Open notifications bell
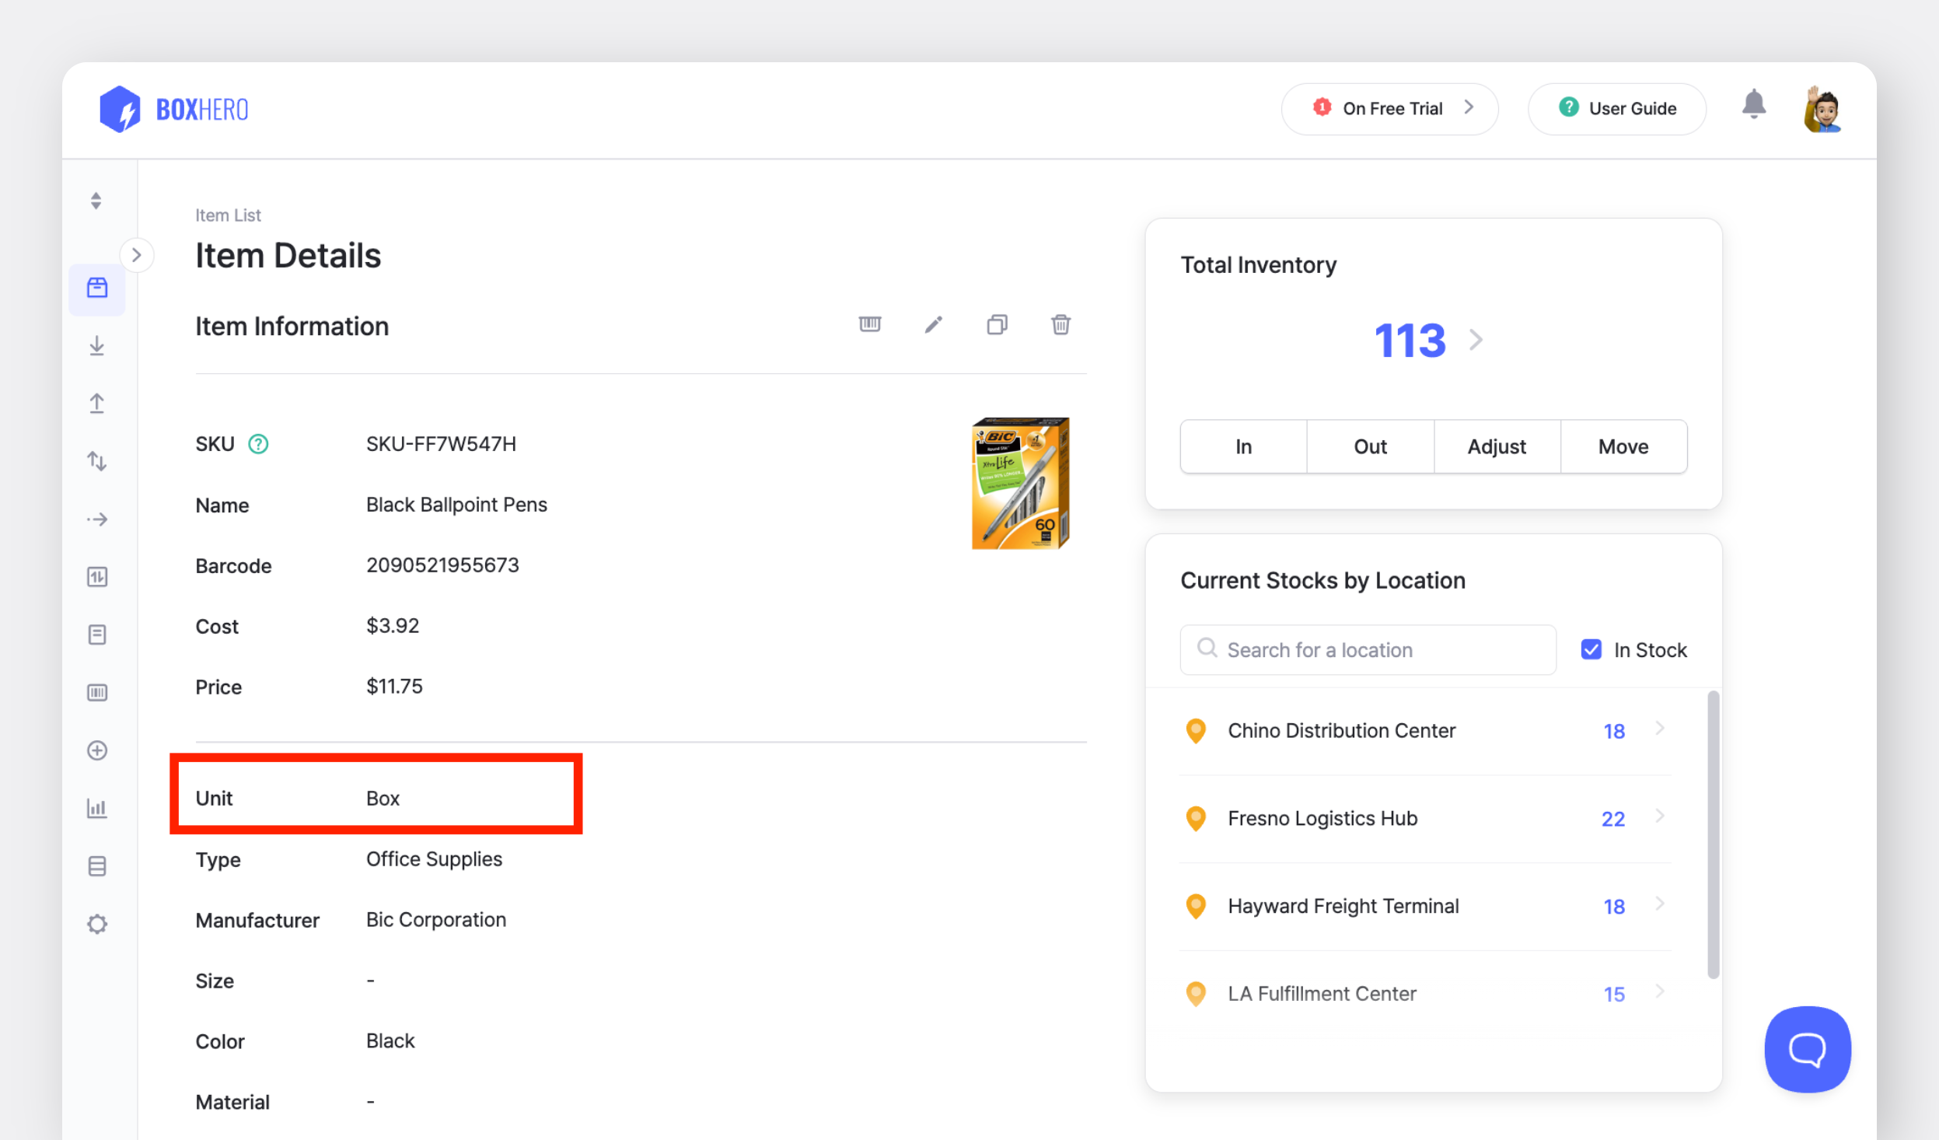Image resolution: width=1939 pixels, height=1140 pixels. (x=1753, y=105)
